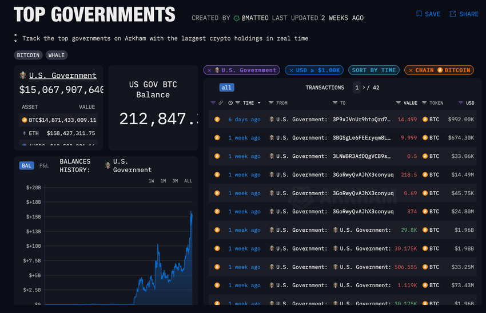Click the Save bookmark icon
Screen dimensions: 486x313
click(419, 14)
